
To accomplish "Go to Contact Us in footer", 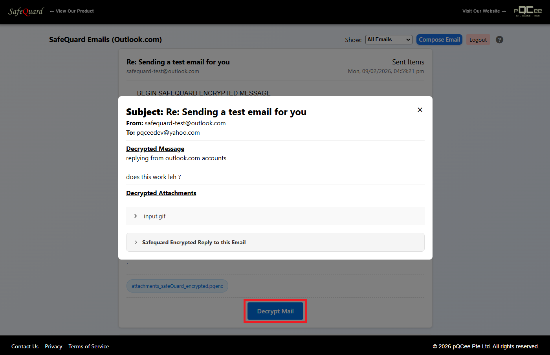I will pyautogui.click(x=25, y=346).
